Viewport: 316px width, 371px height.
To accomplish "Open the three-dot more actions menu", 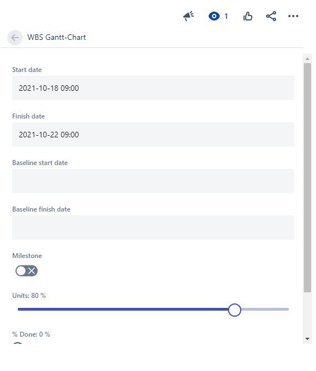I will [x=293, y=16].
